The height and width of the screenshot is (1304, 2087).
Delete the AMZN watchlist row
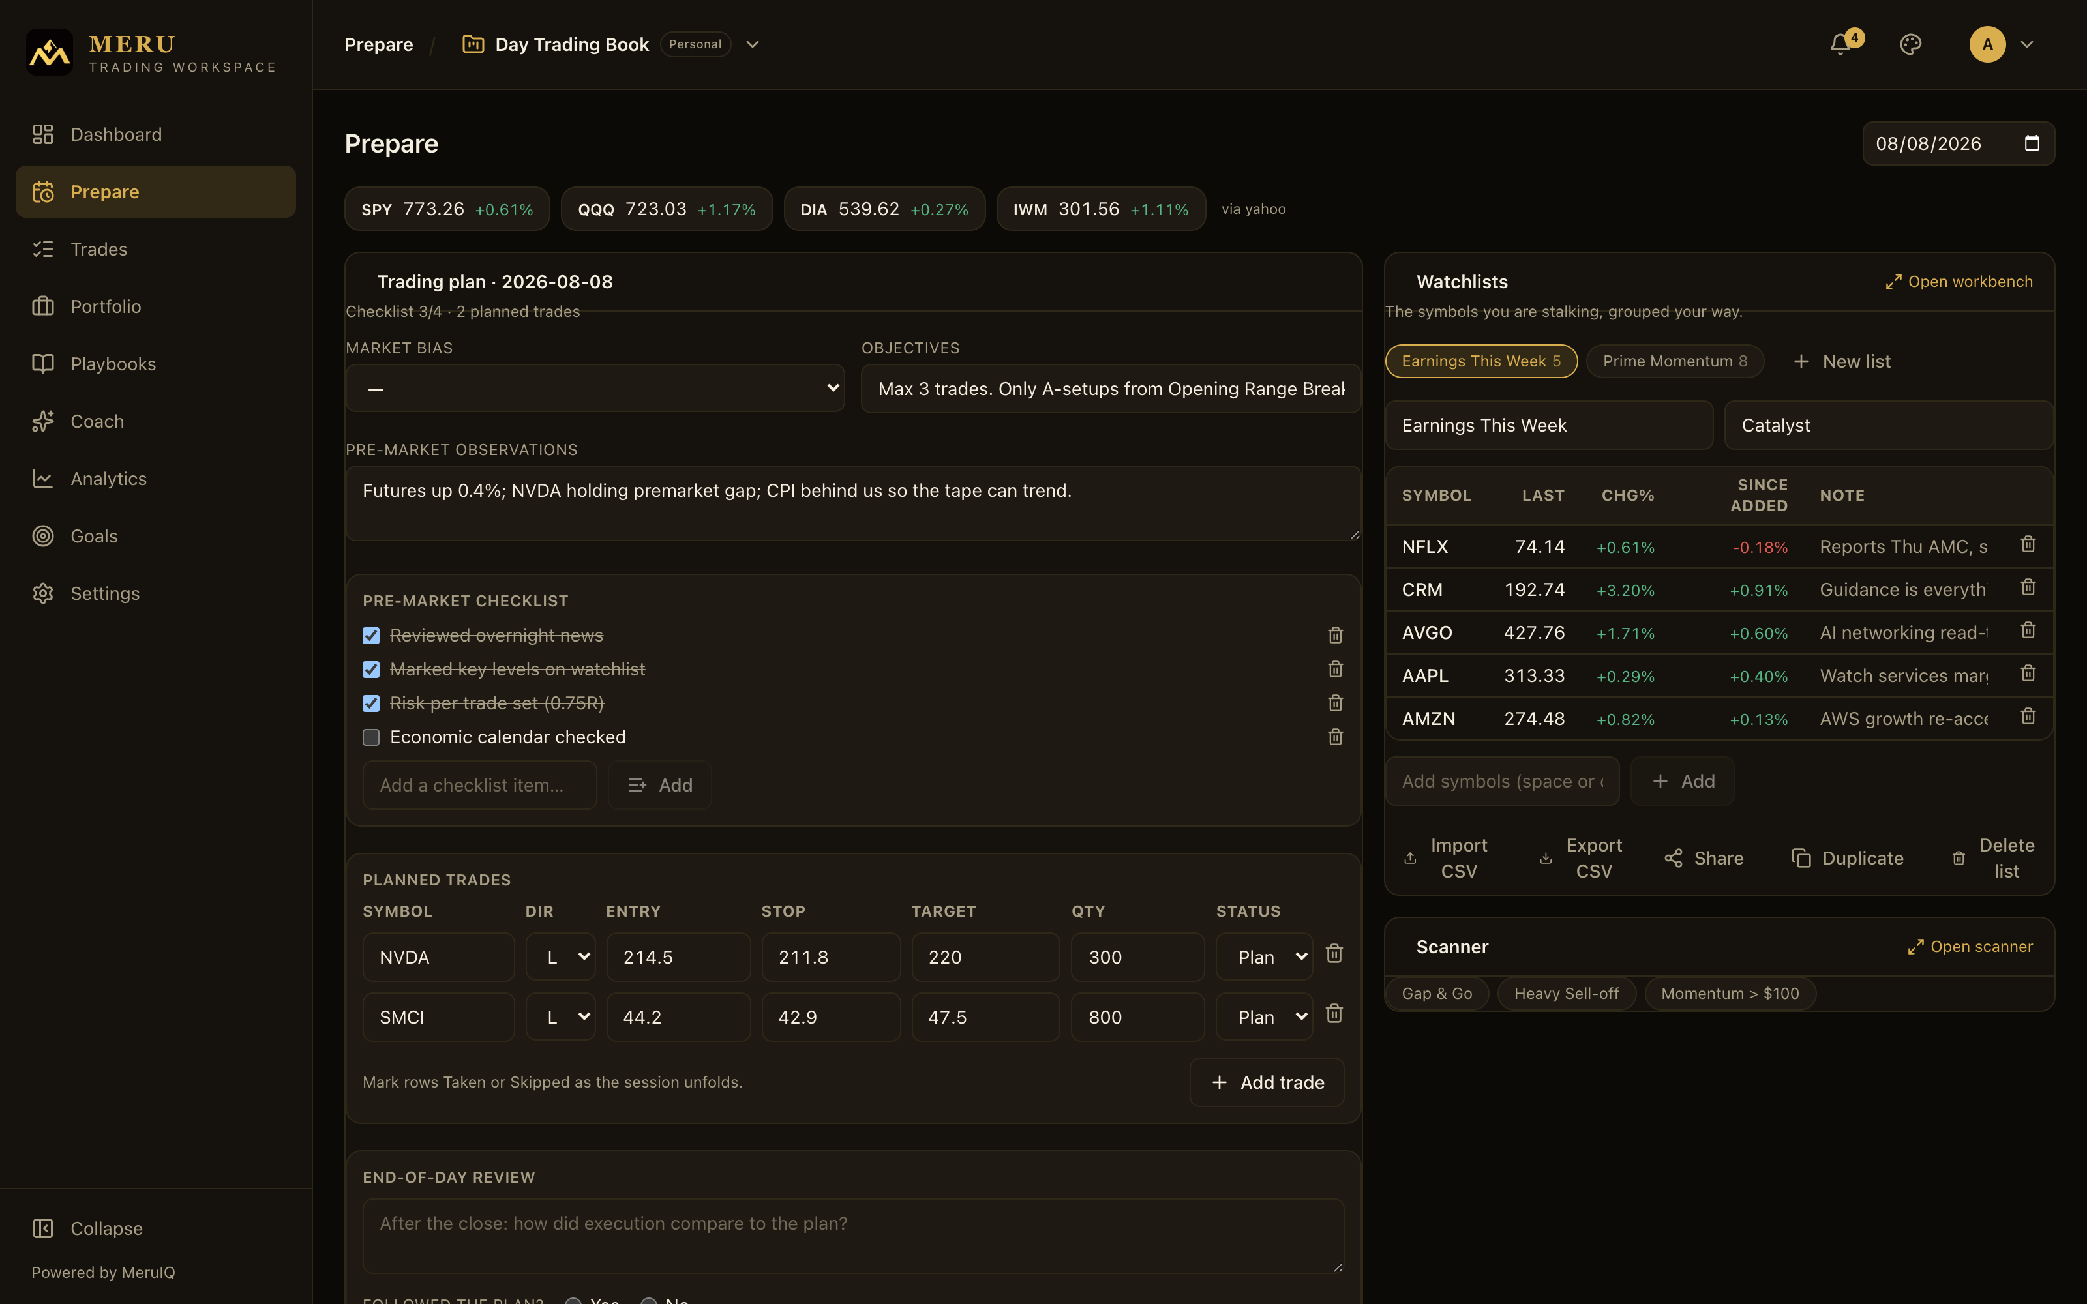(2028, 717)
